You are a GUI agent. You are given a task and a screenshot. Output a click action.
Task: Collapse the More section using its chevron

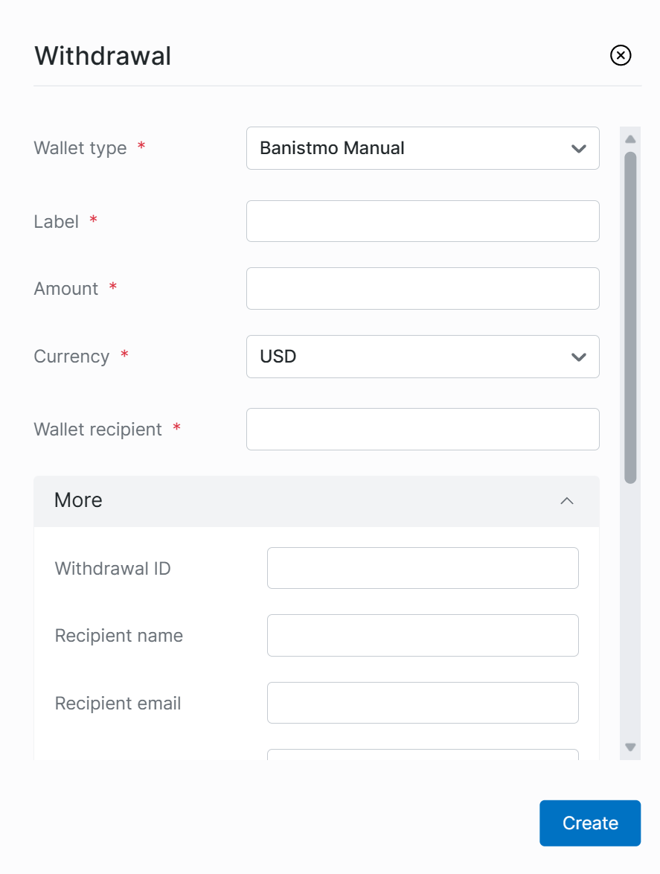567,501
